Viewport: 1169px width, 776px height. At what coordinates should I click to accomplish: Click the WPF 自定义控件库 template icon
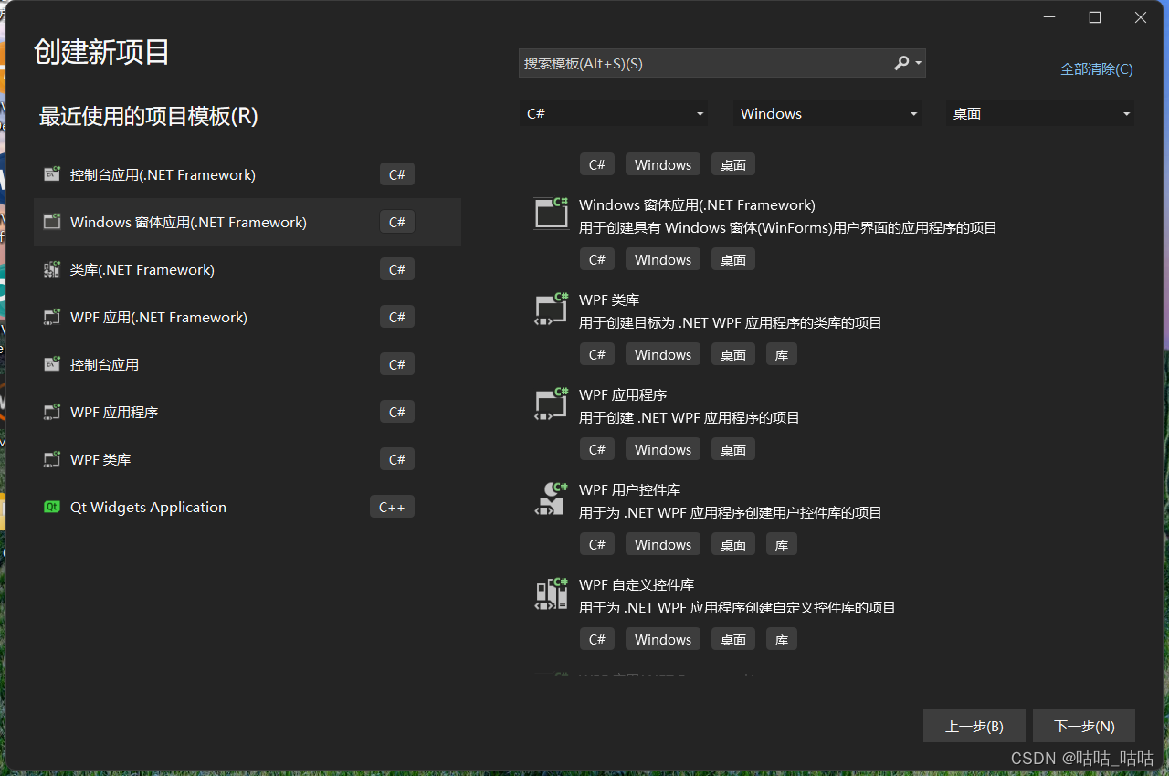(552, 592)
